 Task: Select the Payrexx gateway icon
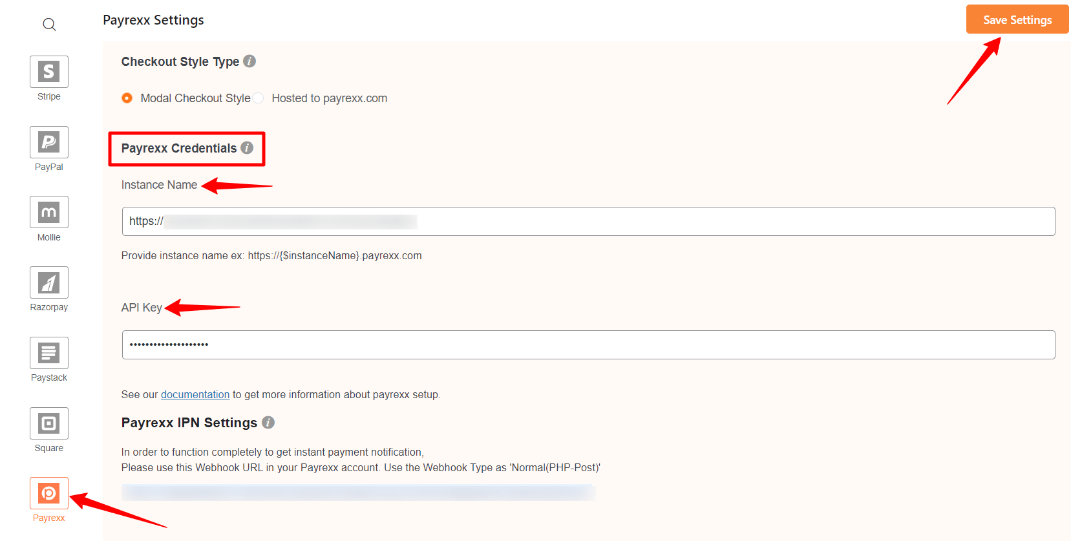point(49,493)
